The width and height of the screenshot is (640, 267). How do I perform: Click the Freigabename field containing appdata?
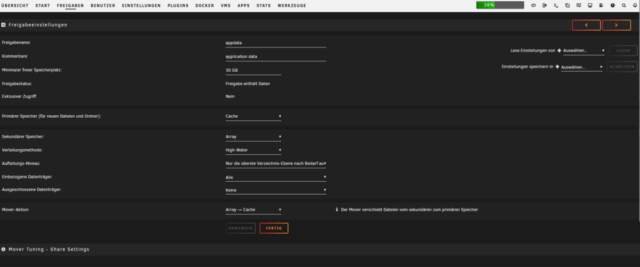[x=276, y=42]
